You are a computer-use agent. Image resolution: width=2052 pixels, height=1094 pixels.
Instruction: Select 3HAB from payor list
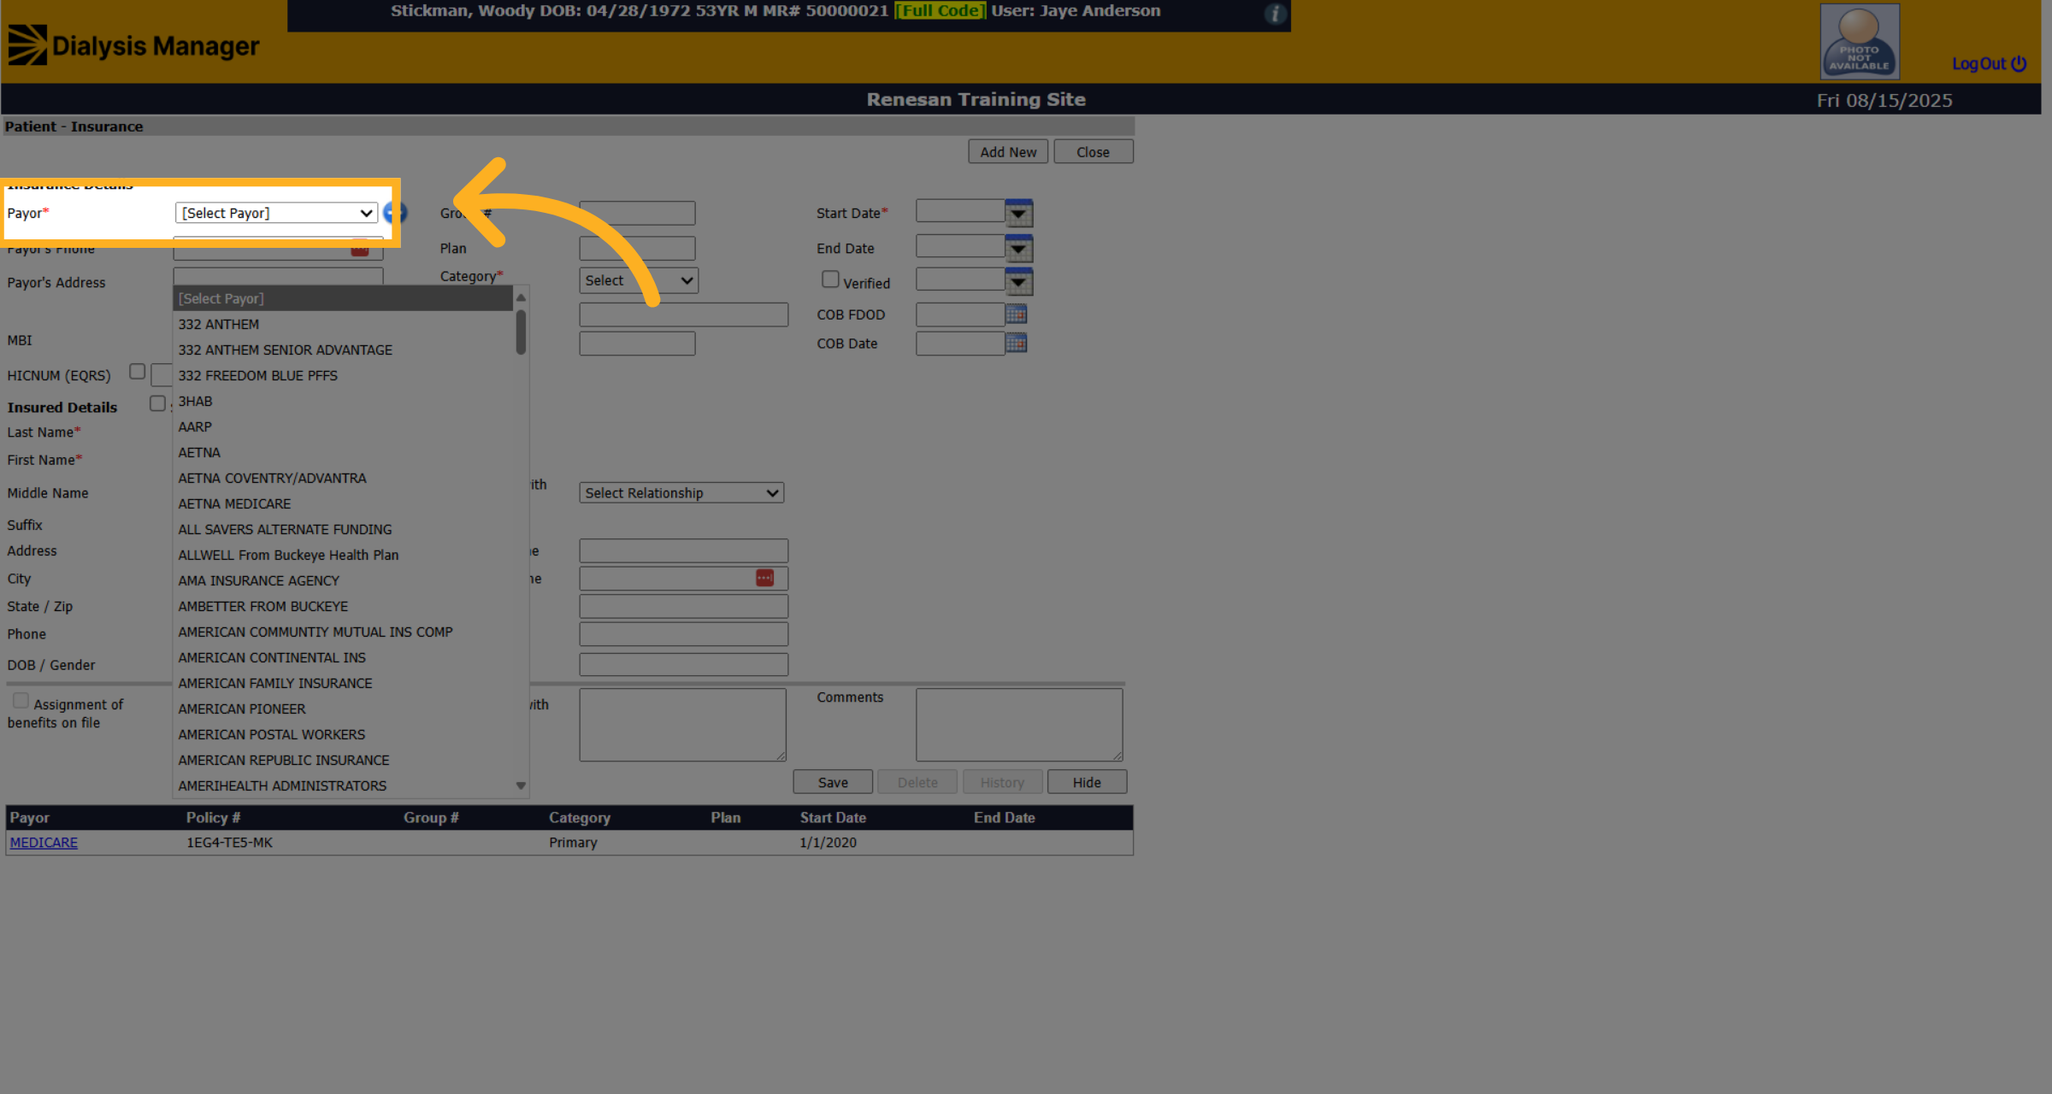point(343,401)
